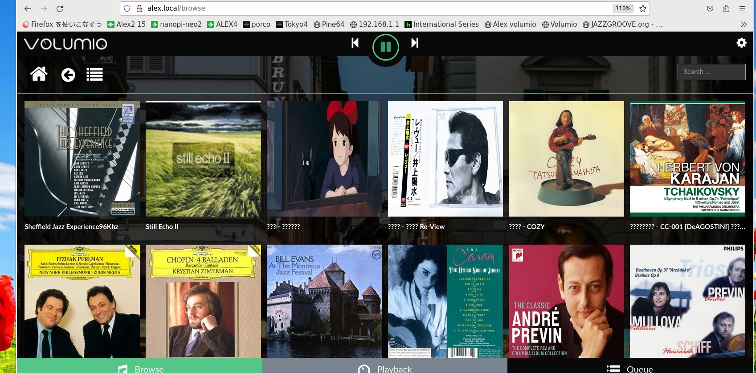Go to Volumio home via house icon
Image resolution: width=756 pixels, height=373 pixels.
pyautogui.click(x=39, y=74)
